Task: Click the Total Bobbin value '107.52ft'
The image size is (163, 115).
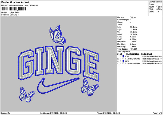Action: coord(134,49)
